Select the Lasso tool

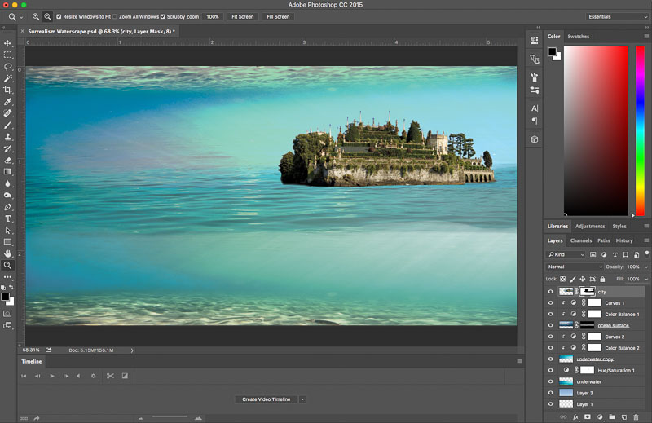pyautogui.click(x=7, y=67)
